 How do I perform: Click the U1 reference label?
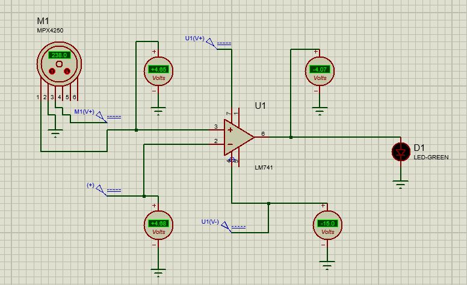(261, 106)
